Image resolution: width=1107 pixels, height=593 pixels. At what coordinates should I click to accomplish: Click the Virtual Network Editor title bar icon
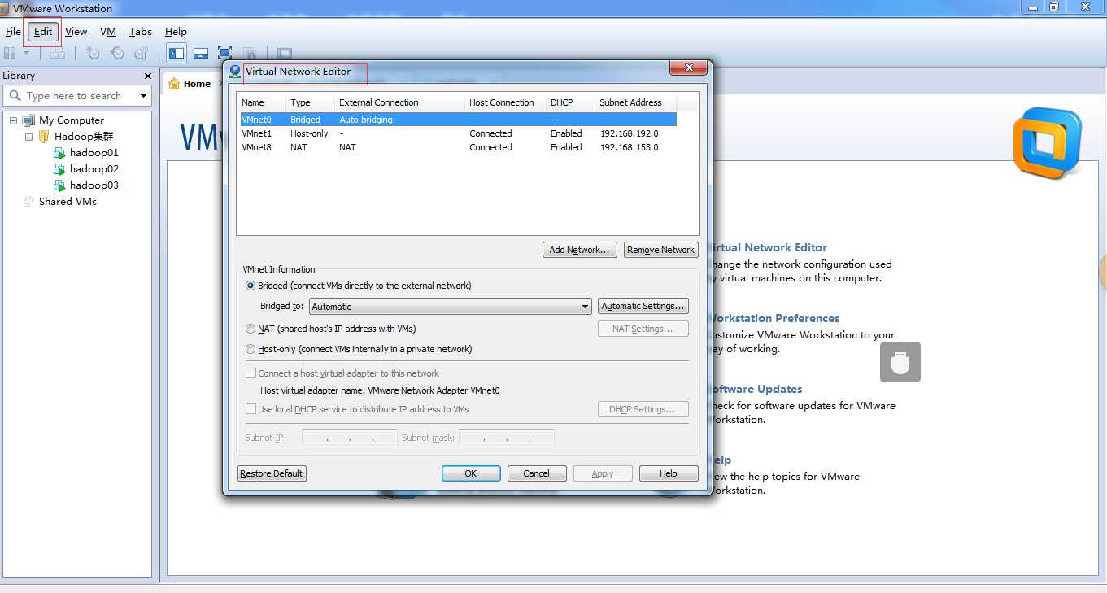[x=235, y=72]
